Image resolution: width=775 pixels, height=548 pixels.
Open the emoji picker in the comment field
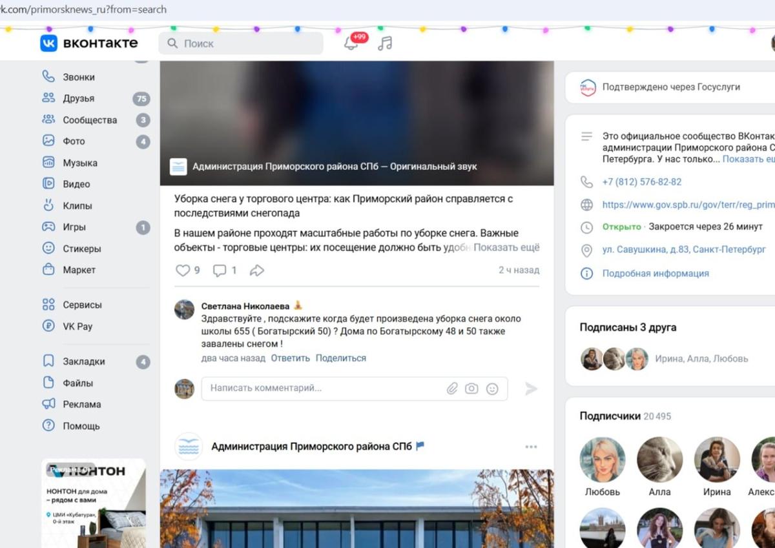coord(492,389)
